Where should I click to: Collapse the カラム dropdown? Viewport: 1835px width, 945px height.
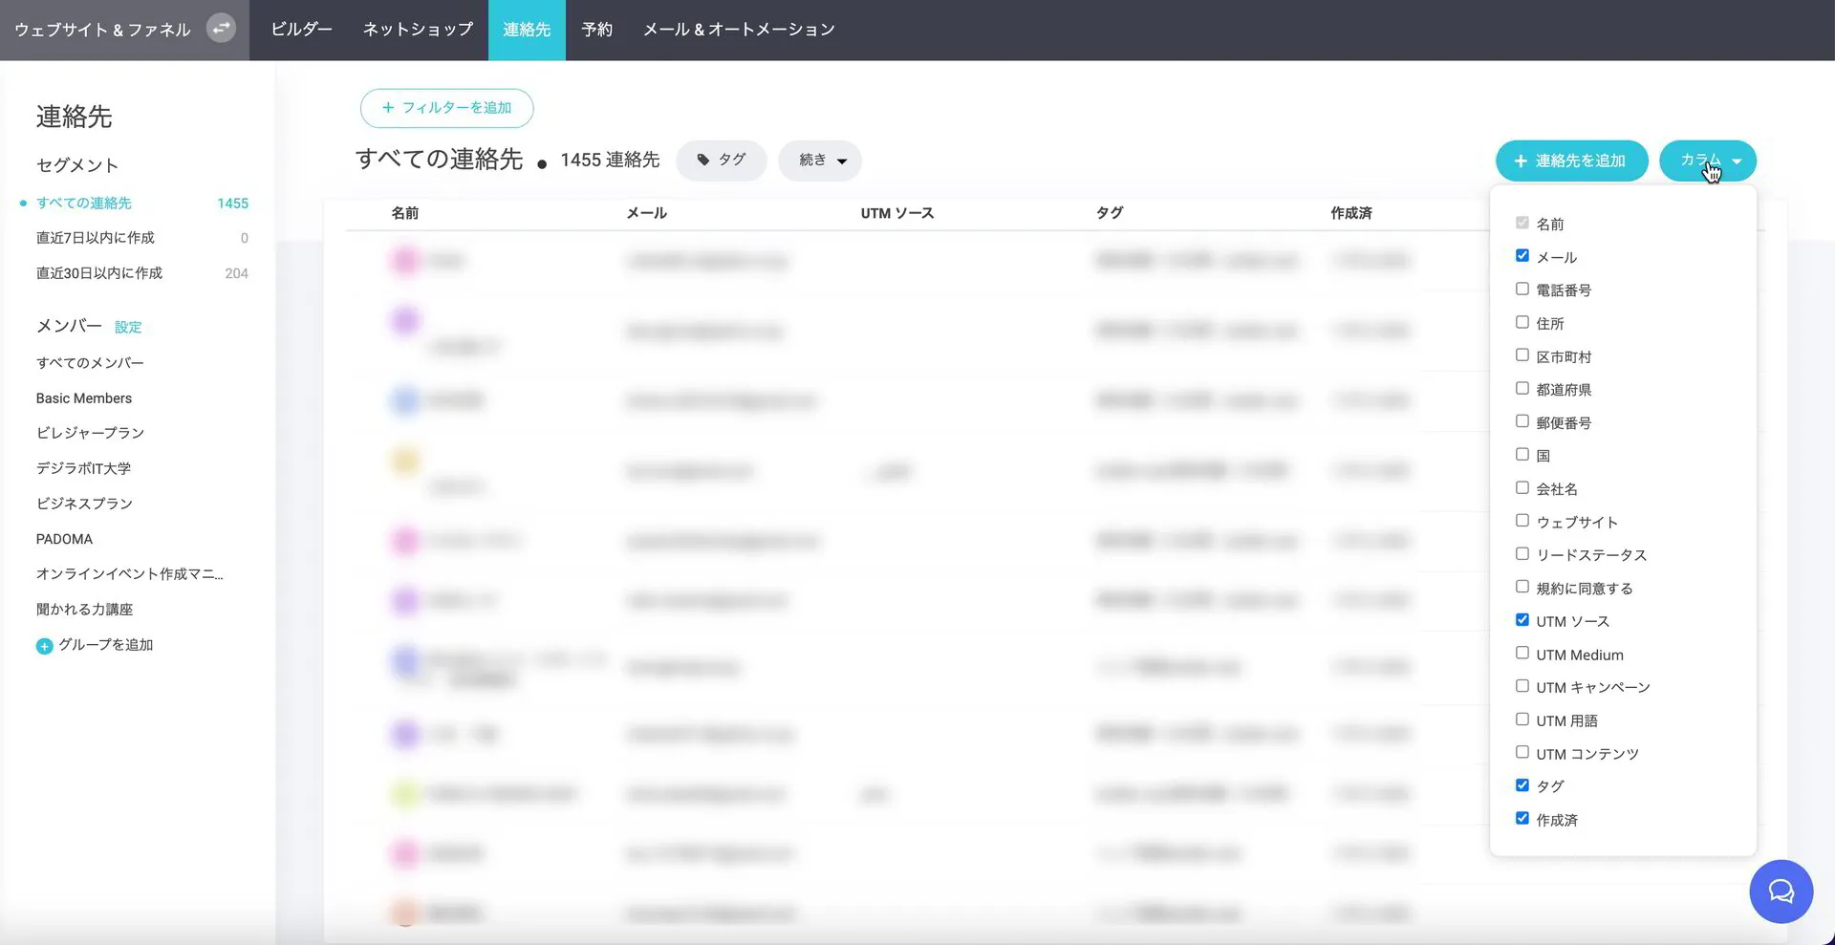(x=1707, y=161)
